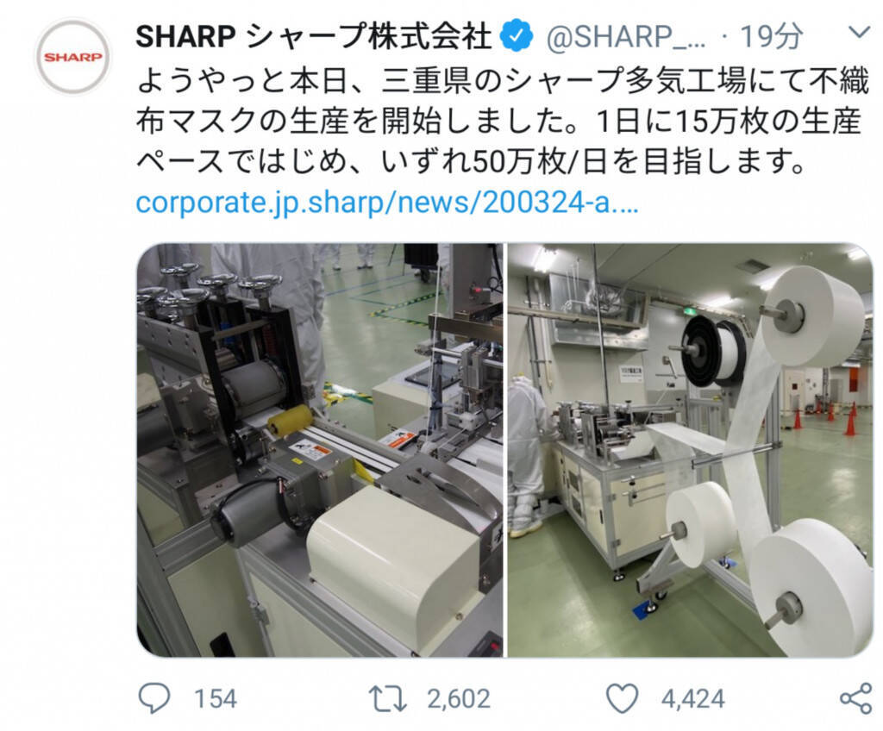This screenshot has height=731, width=883.
Task: Open the share icon
Action: pos(855,699)
